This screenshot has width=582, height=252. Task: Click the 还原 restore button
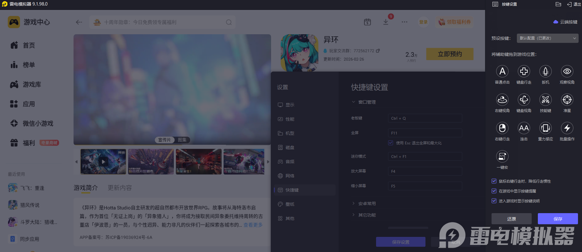(512, 219)
